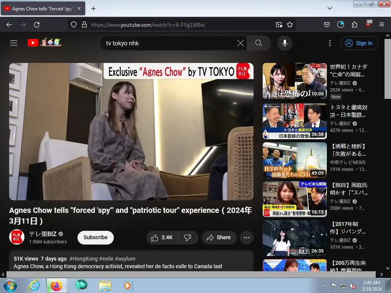Click the Action Center flag tray icon

(x=334, y=286)
